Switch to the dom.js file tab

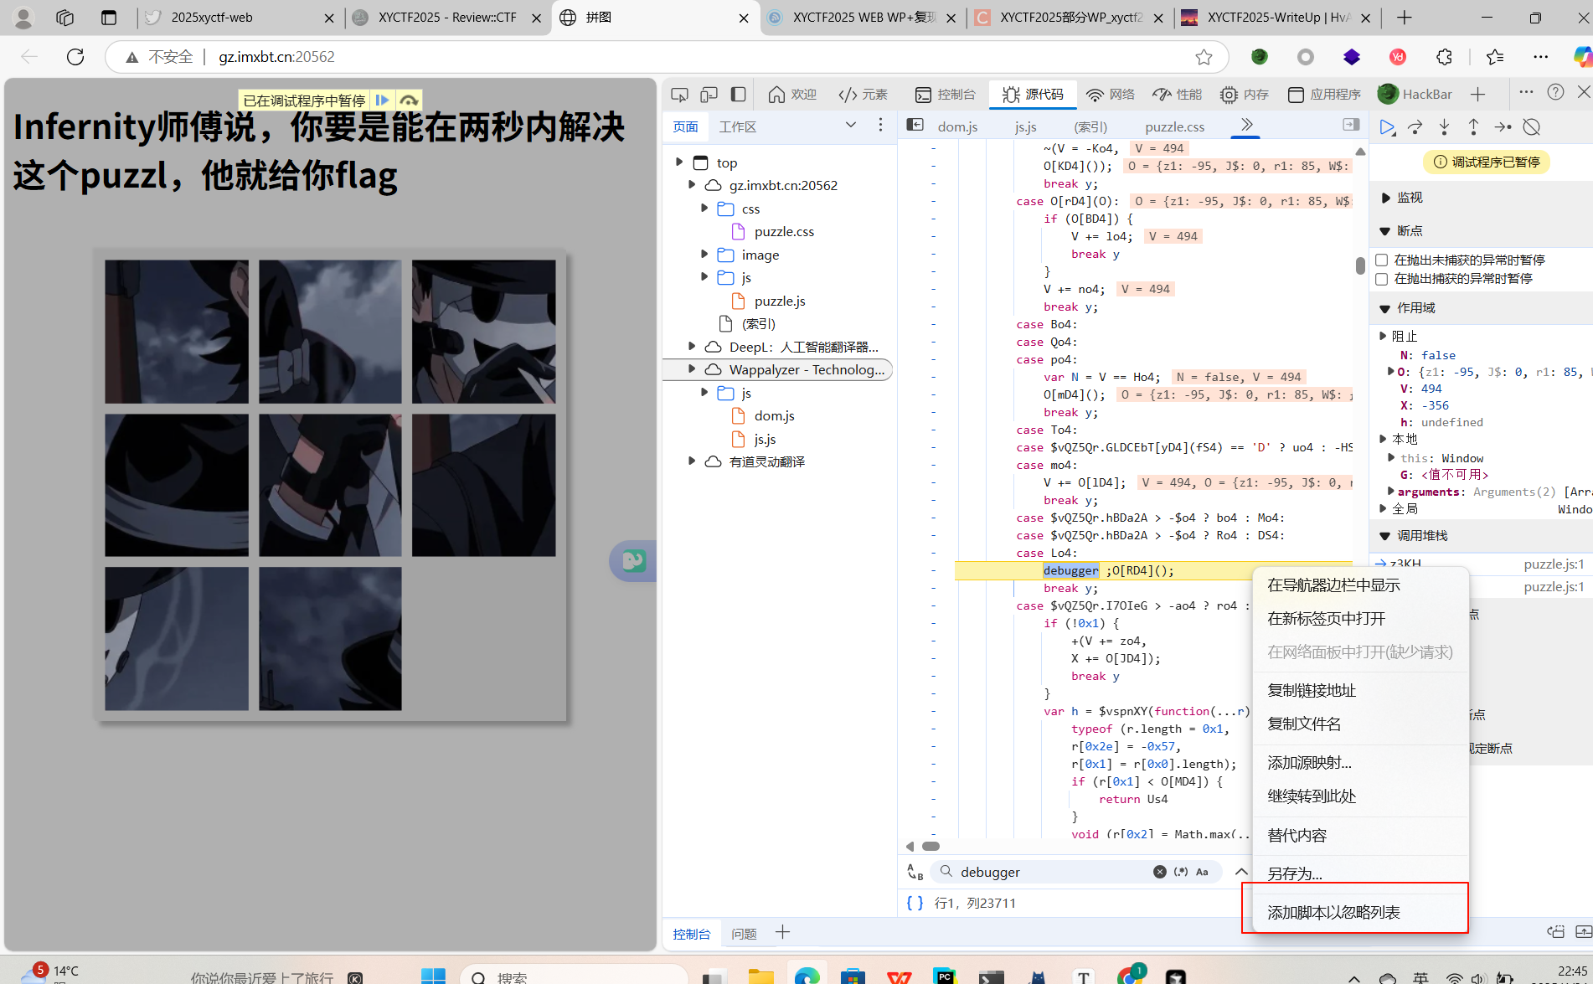(957, 126)
